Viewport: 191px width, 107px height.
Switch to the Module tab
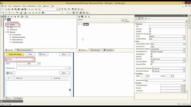(18, 98)
